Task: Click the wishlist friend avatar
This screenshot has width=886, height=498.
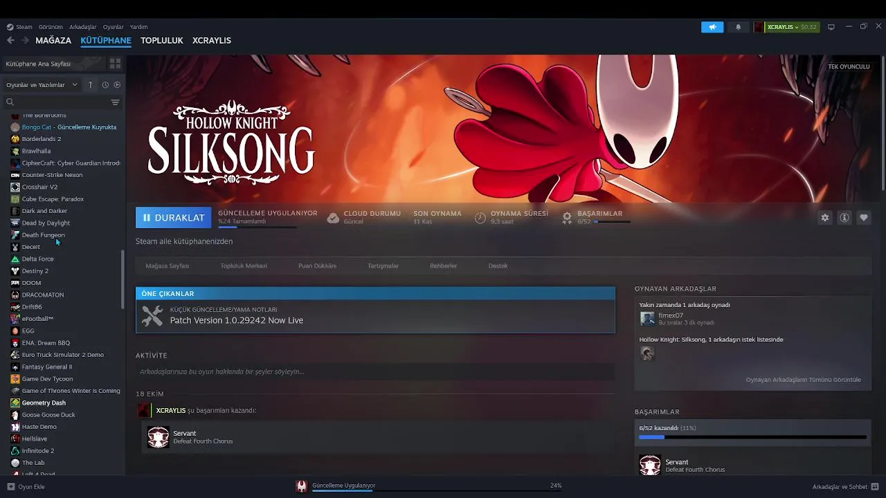Action: 647,353
